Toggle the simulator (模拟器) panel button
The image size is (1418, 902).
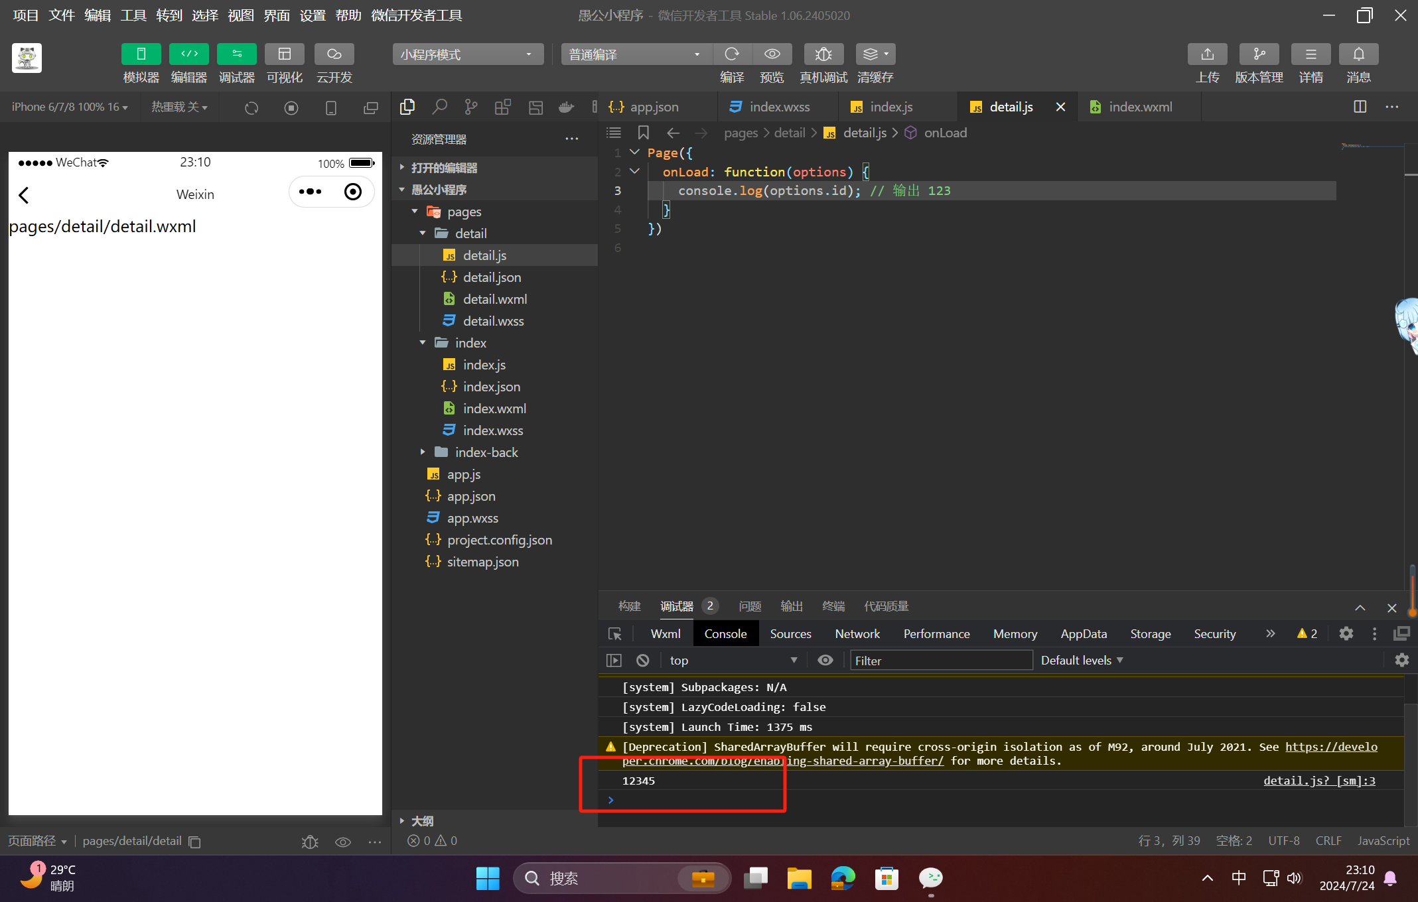(x=141, y=54)
